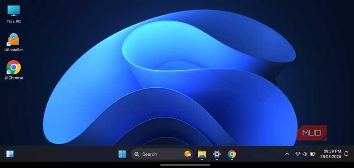Viewport: 354px width, 168px height.
Task: Open Chrome from the taskbar
Action: tap(232, 154)
